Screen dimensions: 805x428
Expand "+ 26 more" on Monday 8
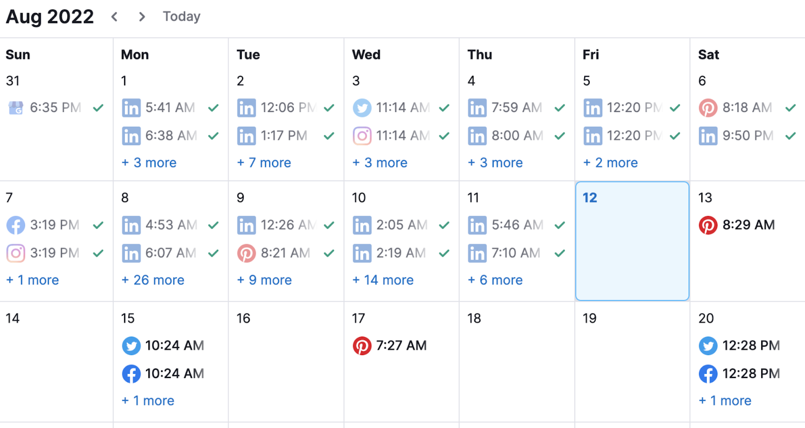coord(153,280)
